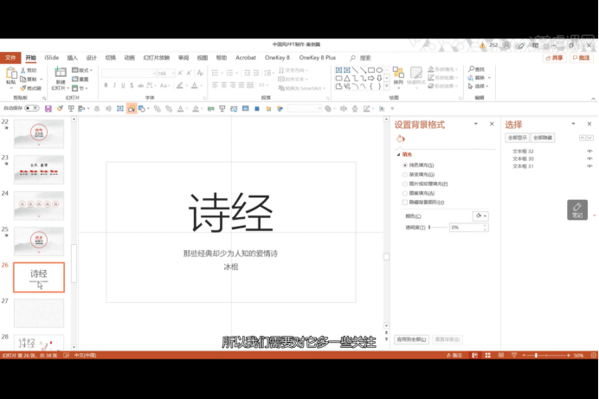Viewport: 599px width, 399px height.
Task: Toggle Italic formatting in the font group
Action: coord(114,85)
